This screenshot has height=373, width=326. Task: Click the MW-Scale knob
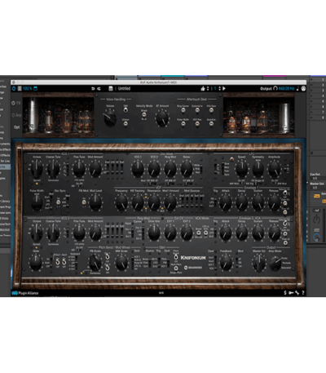pos(121,263)
